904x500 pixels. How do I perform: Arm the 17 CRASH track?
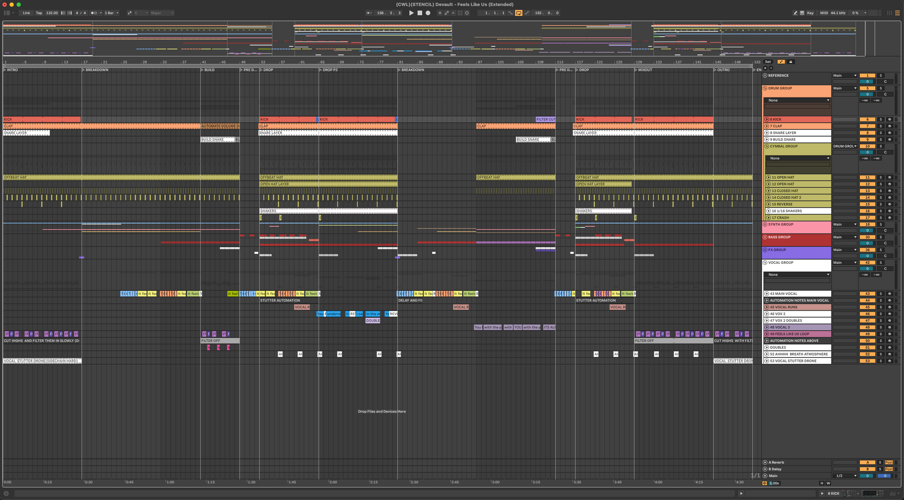[889, 218]
